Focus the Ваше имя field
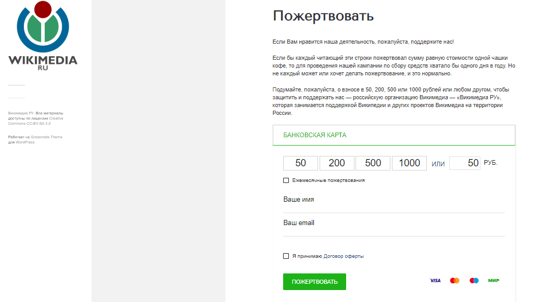 pyautogui.click(x=394, y=200)
